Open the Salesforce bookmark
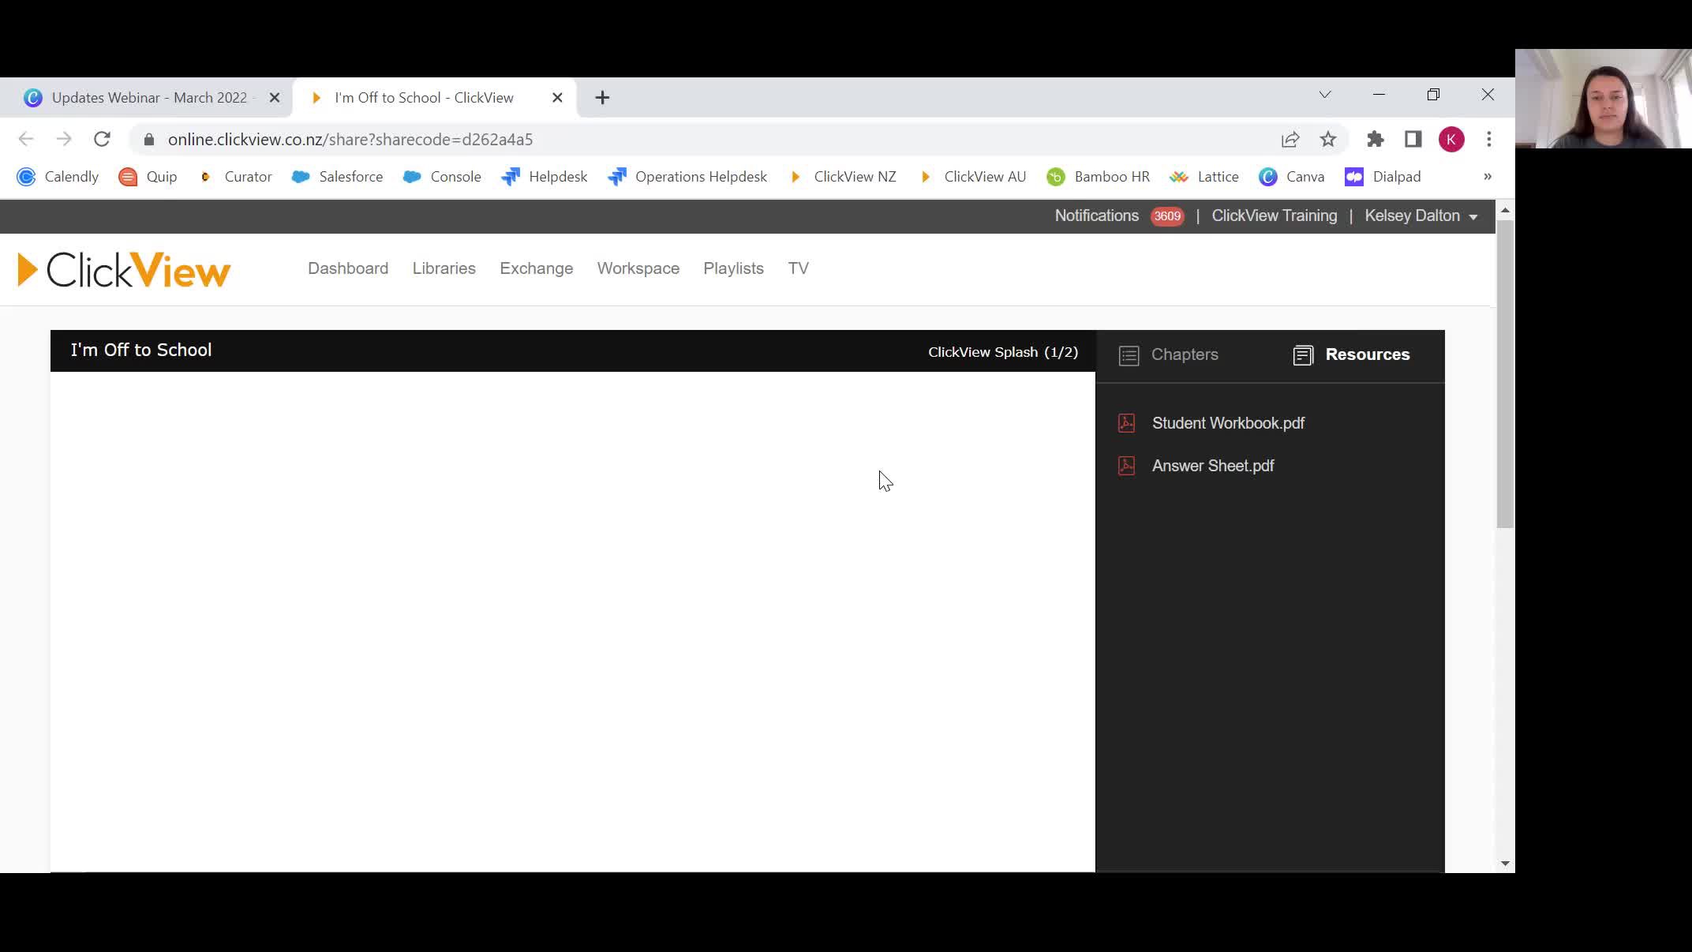Screen dimensions: 1692x952 [x=337, y=177]
